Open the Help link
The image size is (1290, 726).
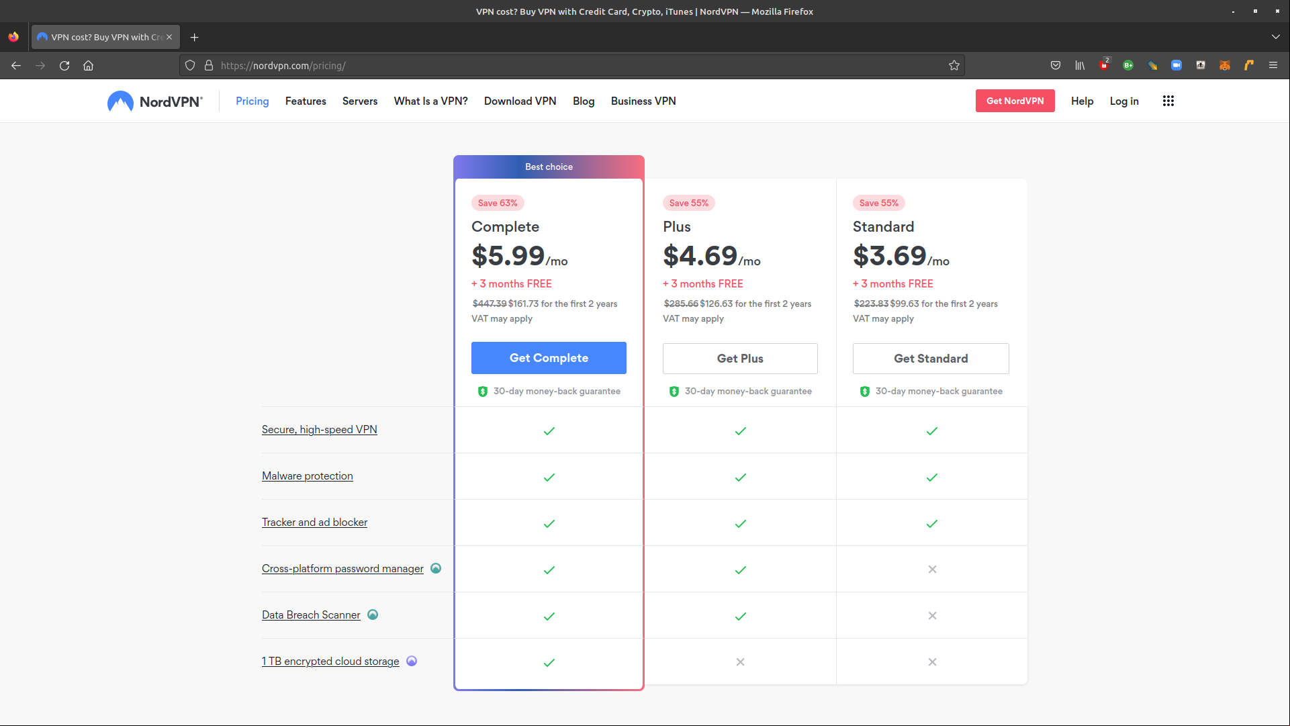1082,101
